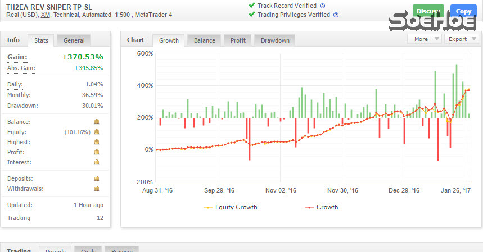
Task: Click the lock icon beside Withdrawals
Action: [x=97, y=189]
